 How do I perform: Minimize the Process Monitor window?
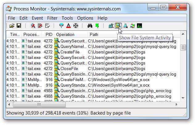pos(153,7)
